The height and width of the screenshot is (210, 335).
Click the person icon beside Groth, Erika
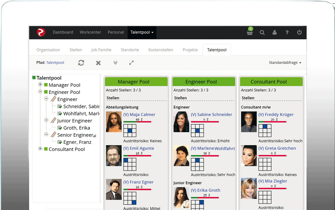(x=60, y=128)
